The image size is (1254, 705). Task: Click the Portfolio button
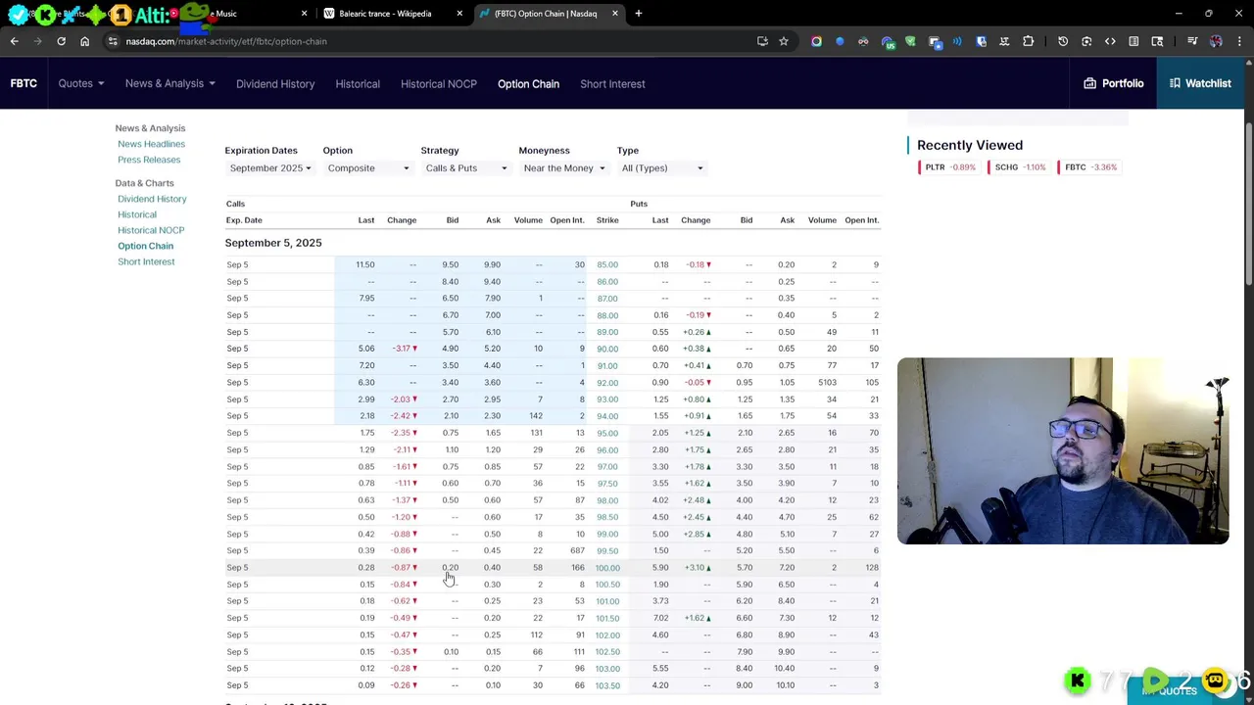[x=1114, y=83]
